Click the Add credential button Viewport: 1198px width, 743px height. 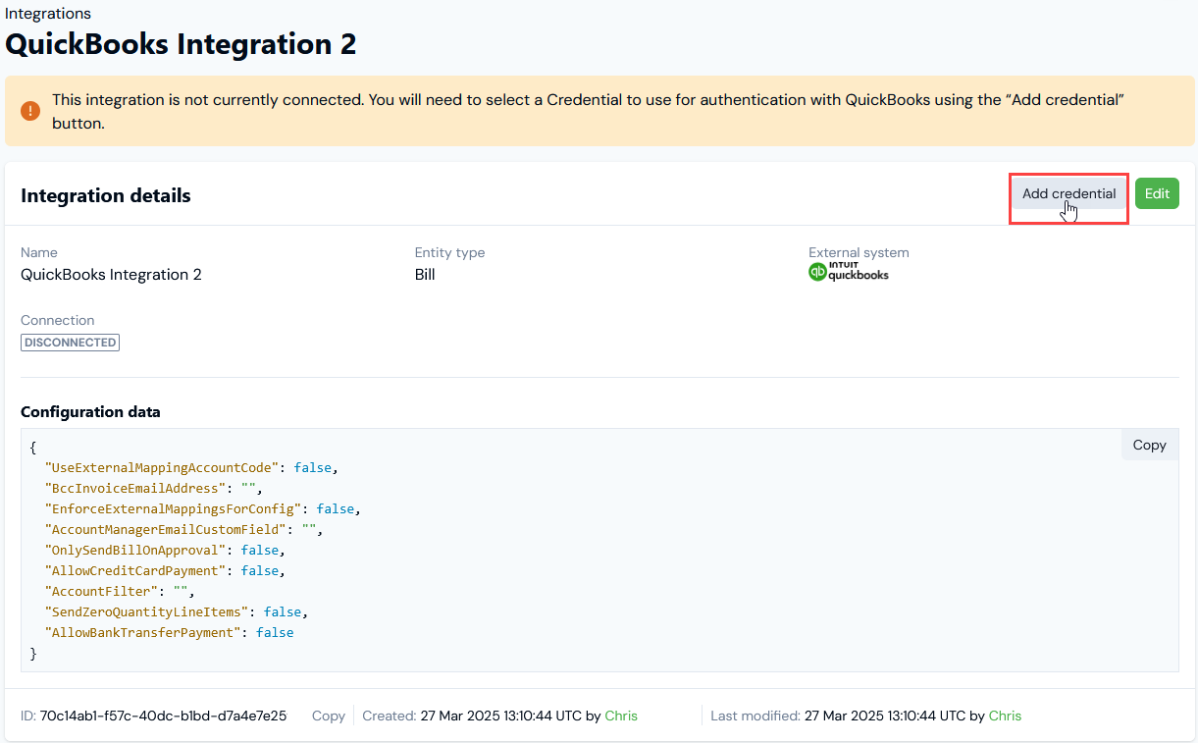1068,194
